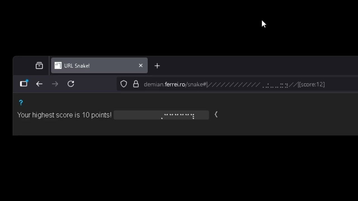Image resolution: width=358 pixels, height=201 pixels.
Task: Open the blue question mark help
Action: (21, 102)
